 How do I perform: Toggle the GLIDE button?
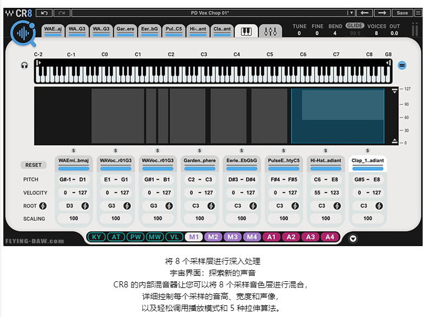[355, 26]
